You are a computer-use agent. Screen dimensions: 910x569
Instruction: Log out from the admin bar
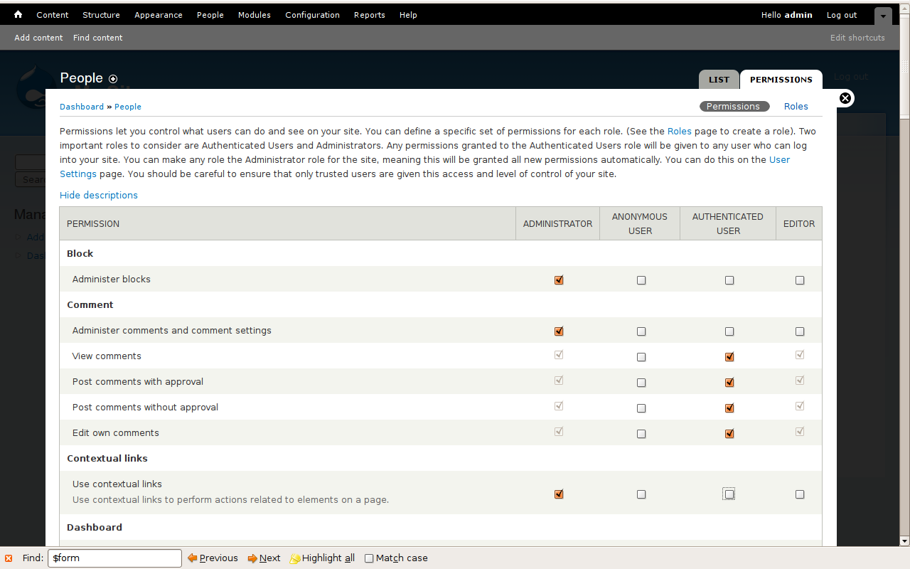pyautogui.click(x=842, y=15)
